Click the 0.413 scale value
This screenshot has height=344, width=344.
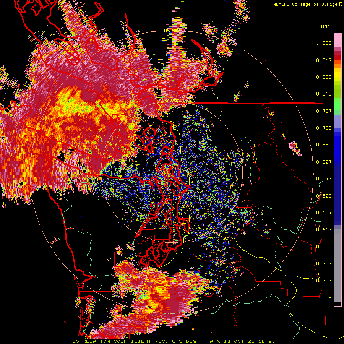click(324, 230)
